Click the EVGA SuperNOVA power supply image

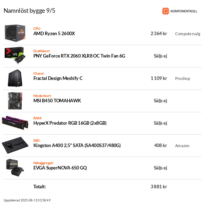[x=15, y=168]
